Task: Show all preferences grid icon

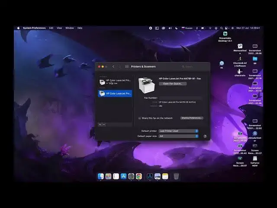Action: tap(127, 66)
